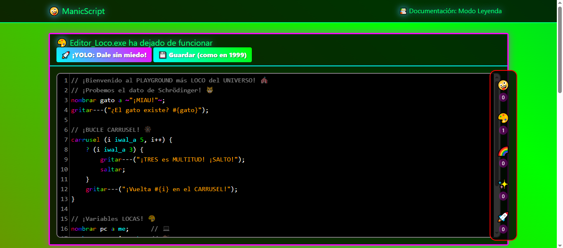The height and width of the screenshot is (248, 563).
Task: Click the rocket icon inside the YOLO button
Action: [66, 54]
